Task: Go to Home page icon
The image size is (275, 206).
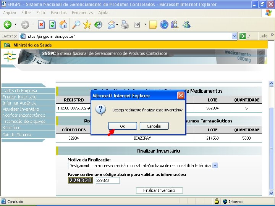Action: click(63, 24)
